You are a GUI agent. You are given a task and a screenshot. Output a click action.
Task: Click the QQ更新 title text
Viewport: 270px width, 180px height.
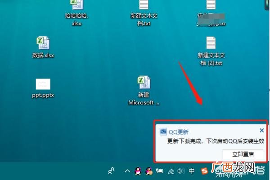coord(178,132)
